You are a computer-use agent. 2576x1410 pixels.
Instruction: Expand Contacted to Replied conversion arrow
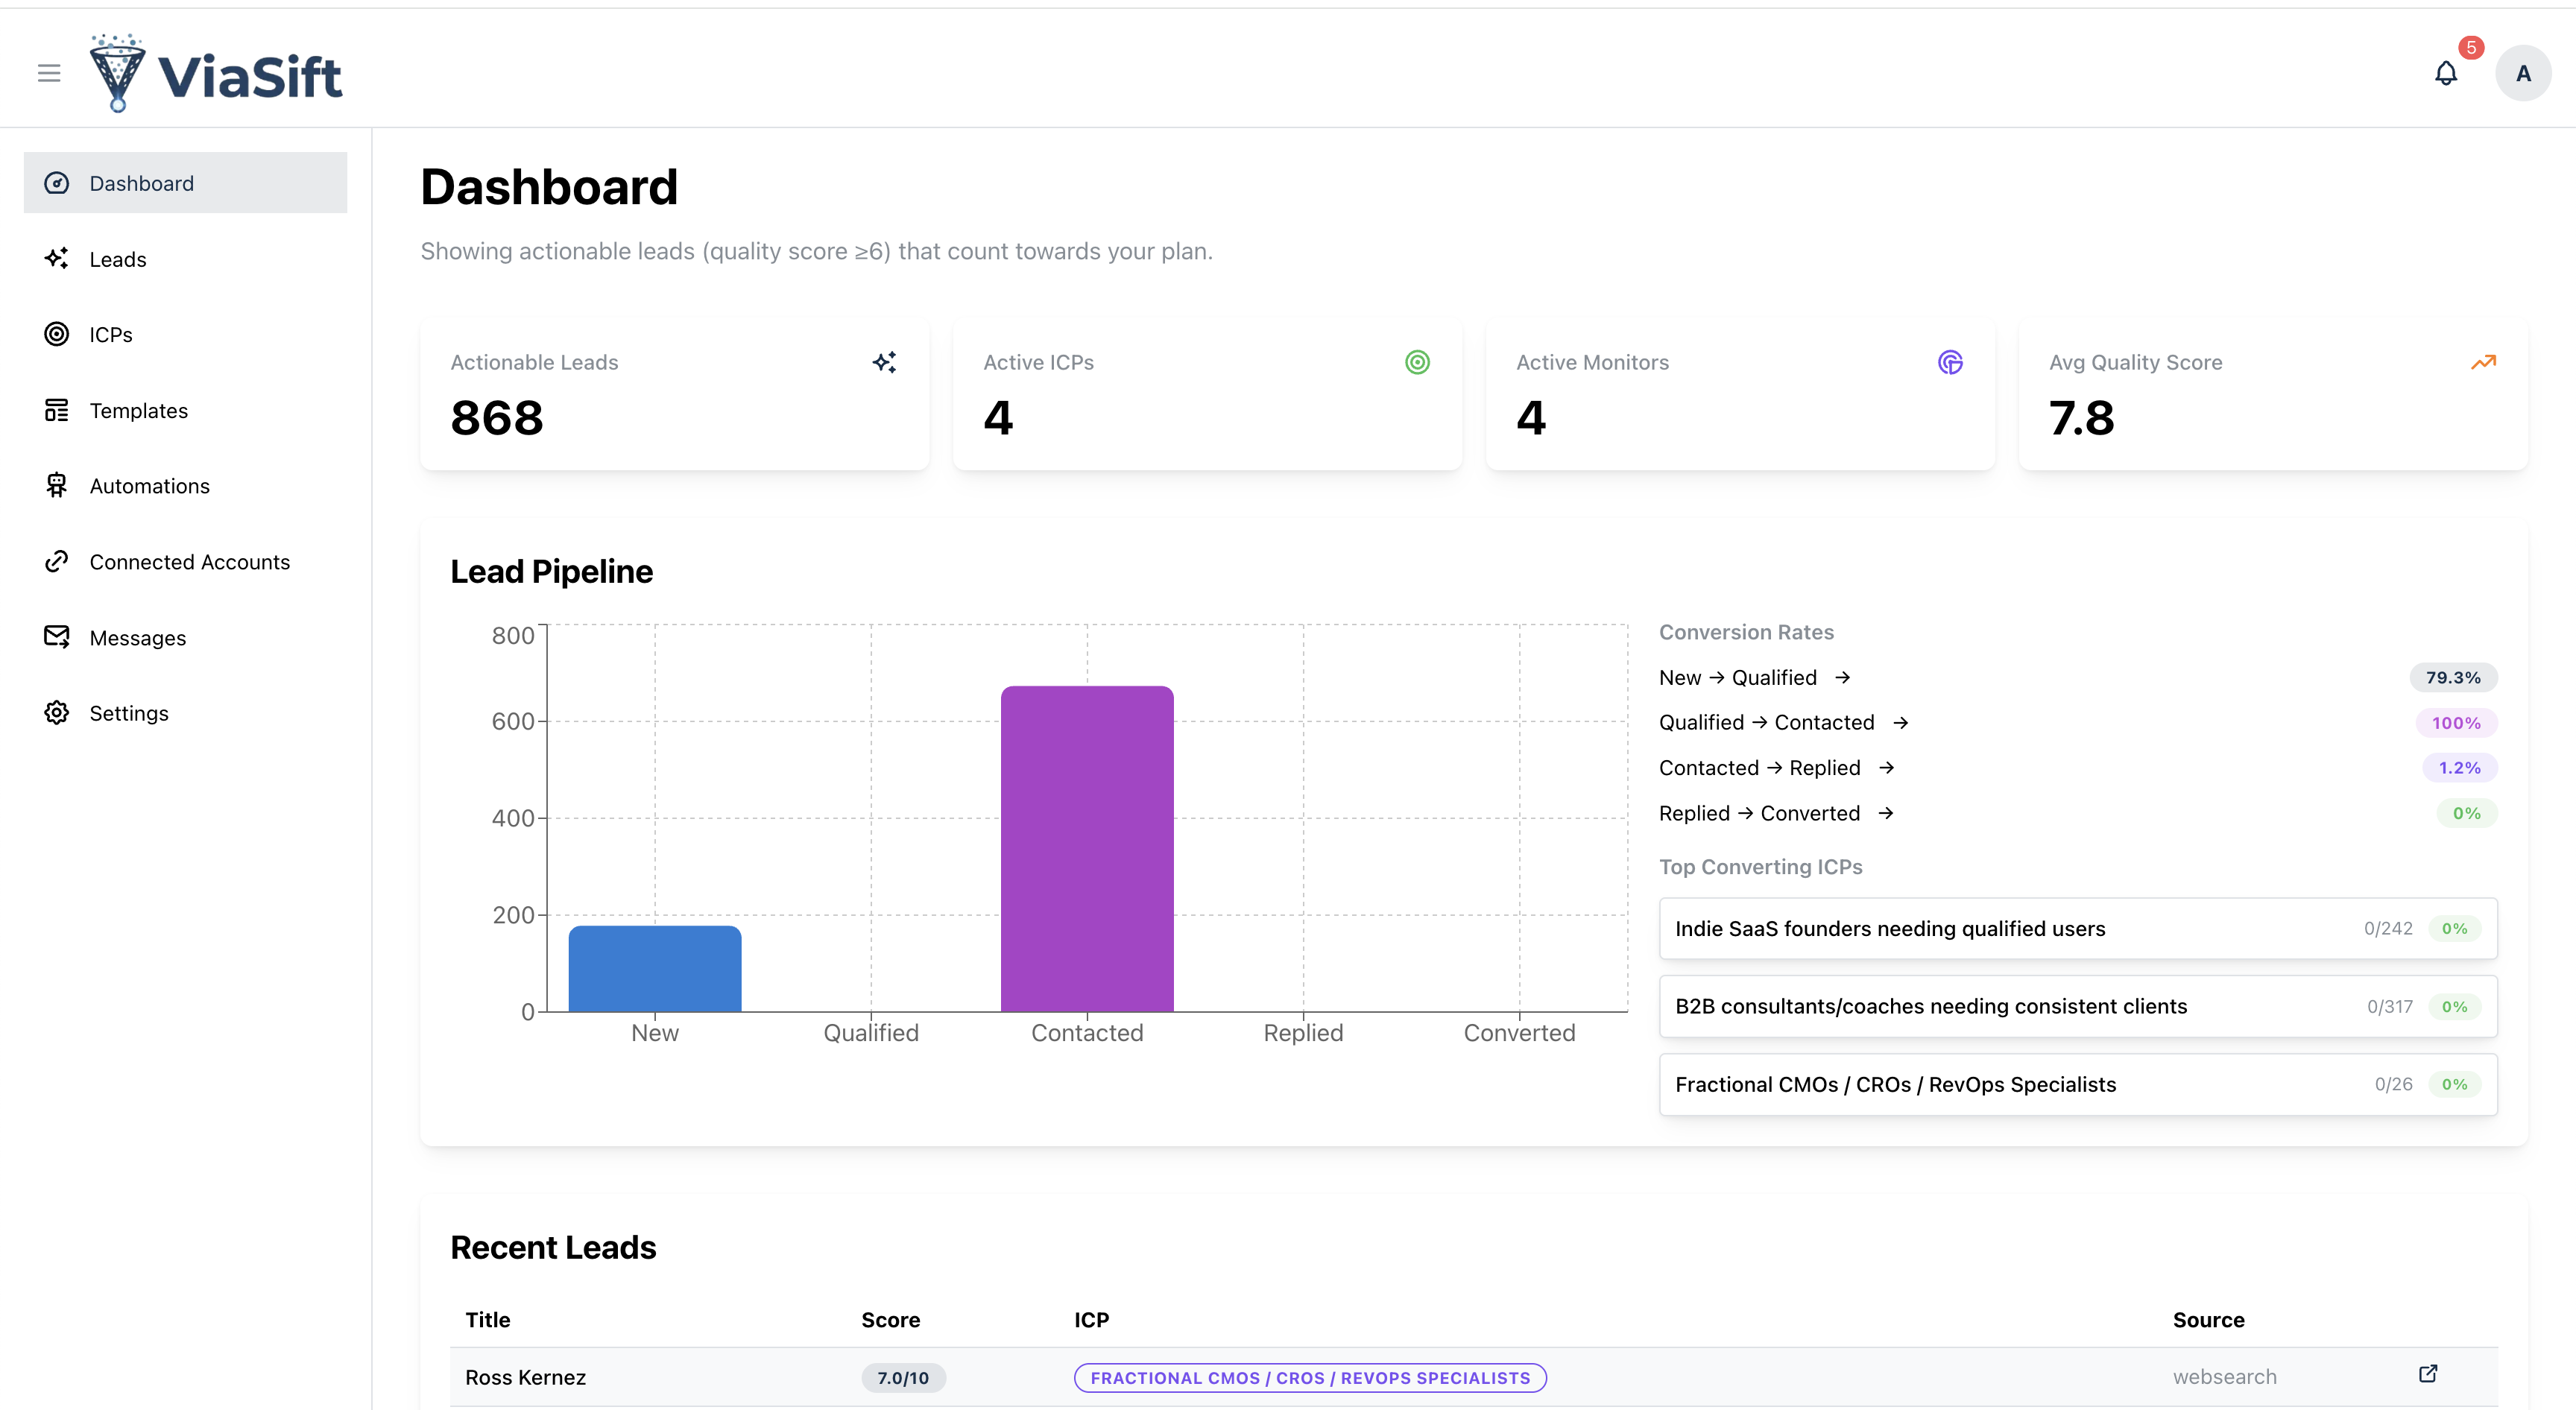[x=1886, y=768]
